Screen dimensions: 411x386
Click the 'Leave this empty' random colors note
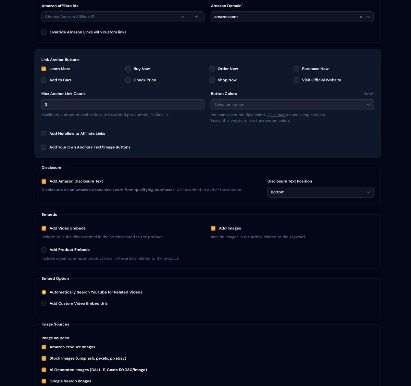[x=251, y=121]
